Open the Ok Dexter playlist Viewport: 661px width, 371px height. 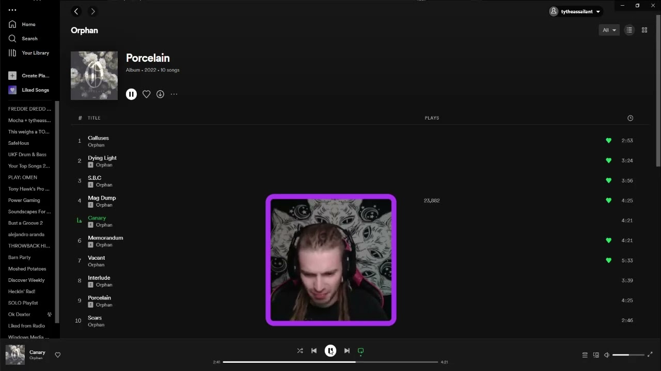coord(19,314)
